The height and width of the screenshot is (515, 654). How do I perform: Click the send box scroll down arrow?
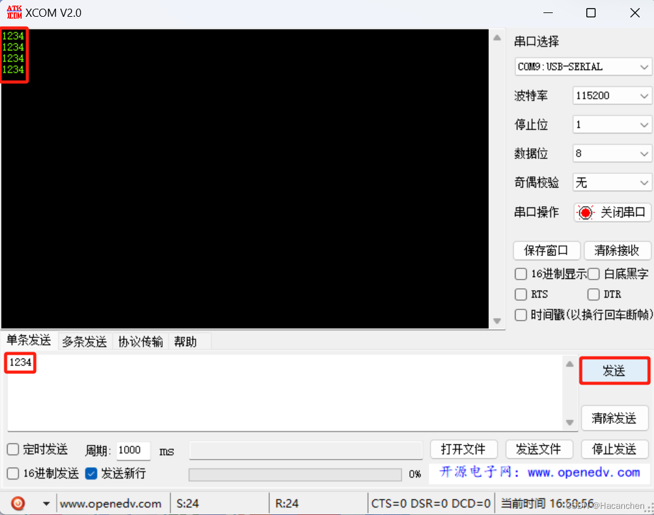coord(570,423)
